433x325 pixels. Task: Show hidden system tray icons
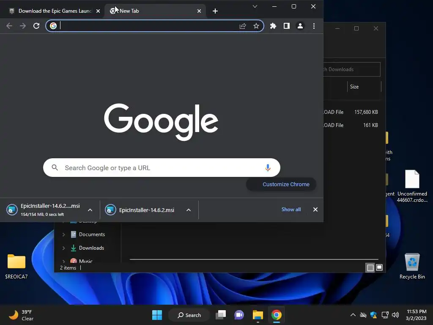[x=353, y=315]
